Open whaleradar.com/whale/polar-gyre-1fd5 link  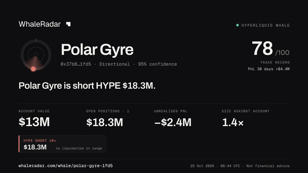coord(65,166)
